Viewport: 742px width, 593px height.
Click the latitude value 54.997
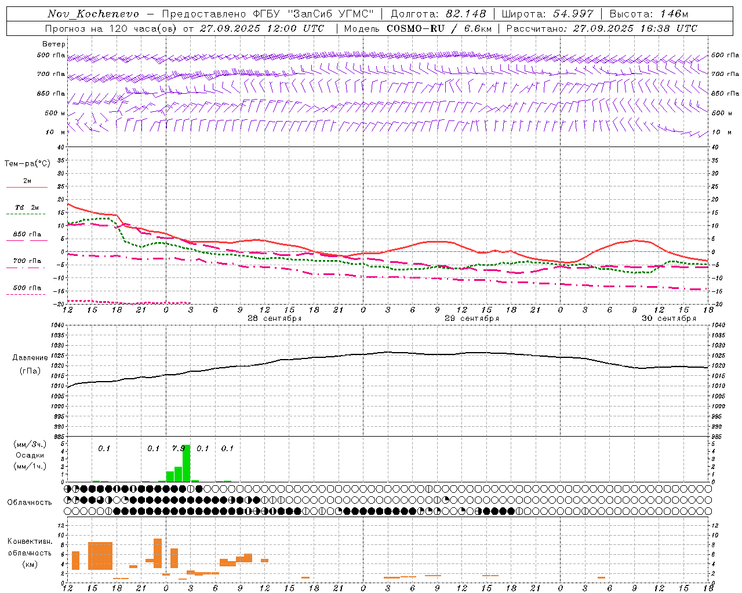573,14
